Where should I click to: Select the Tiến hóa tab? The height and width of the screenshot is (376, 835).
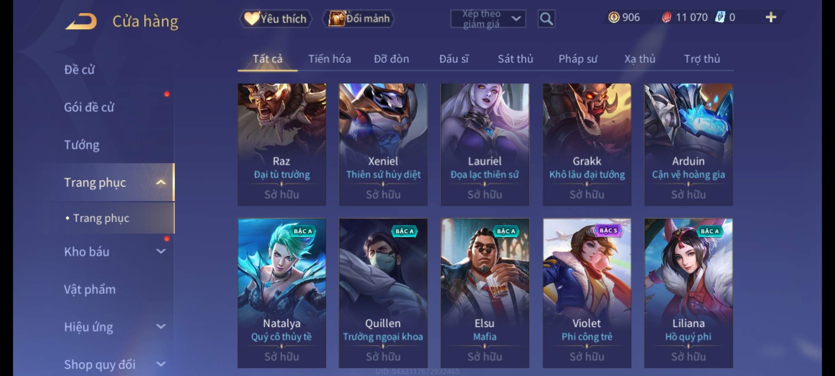click(329, 59)
